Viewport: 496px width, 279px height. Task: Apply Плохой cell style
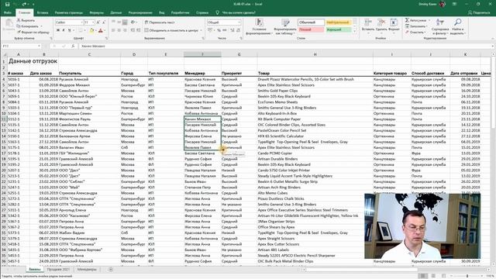pyautogui.click(x=311, y=29)
